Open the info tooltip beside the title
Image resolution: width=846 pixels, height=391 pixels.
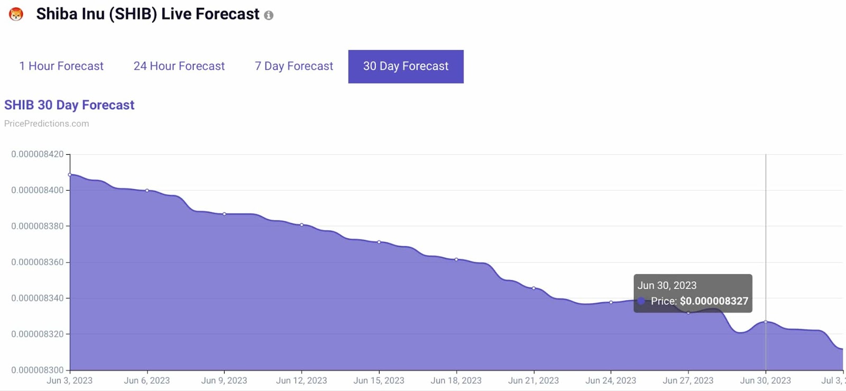click(270, 15)
